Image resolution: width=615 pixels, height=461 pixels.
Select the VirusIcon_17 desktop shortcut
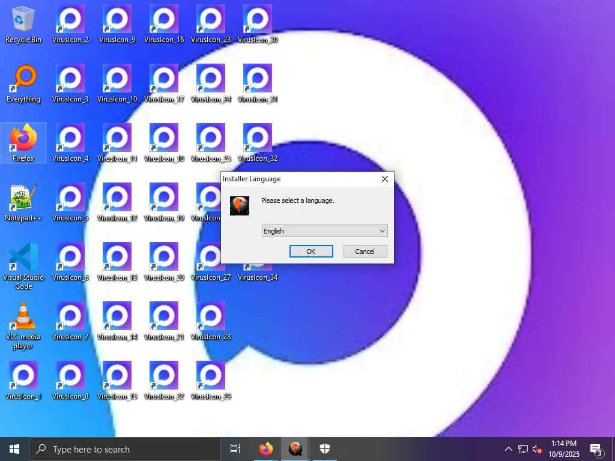pyautogui.click(x=164, y=84)
